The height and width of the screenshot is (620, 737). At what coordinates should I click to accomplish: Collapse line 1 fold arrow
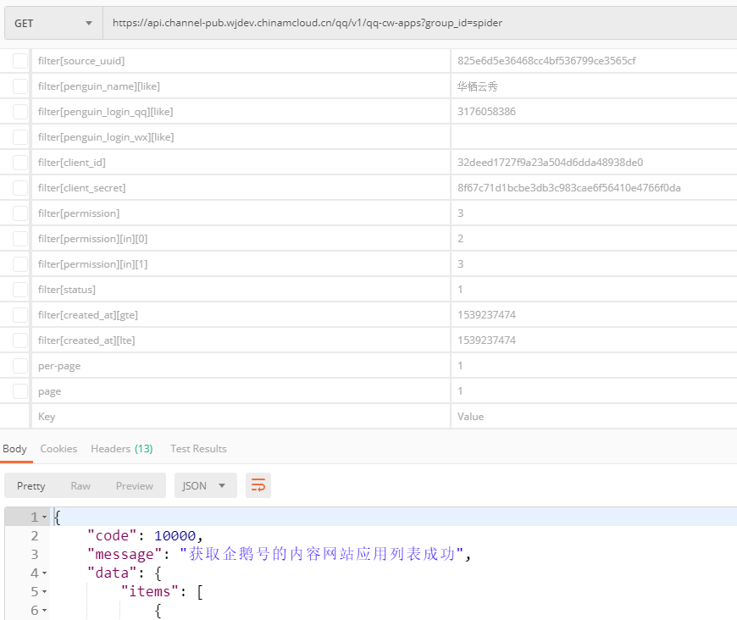tap(44, 517)
